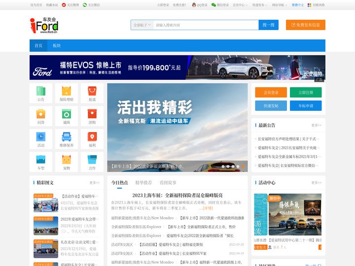
Task: Click the 维修保养 blue car icon
Action: [x=67, y=136]
